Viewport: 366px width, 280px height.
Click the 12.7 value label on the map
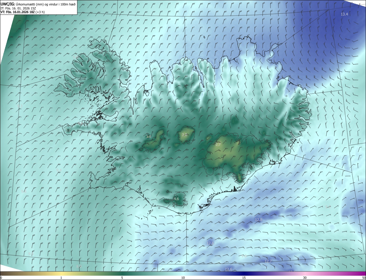pos(268,261)
